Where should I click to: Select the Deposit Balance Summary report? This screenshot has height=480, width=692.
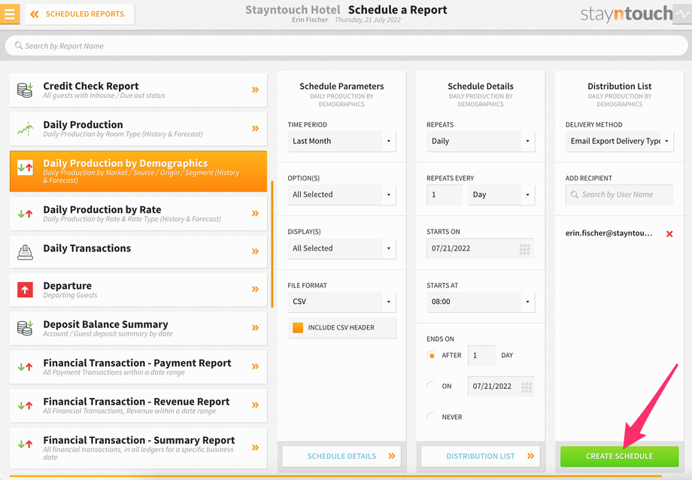[138, 328]
